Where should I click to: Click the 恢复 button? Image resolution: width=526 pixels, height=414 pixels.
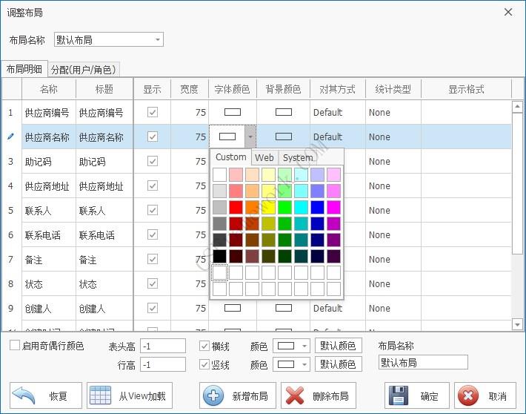click(x=46, y=395)
